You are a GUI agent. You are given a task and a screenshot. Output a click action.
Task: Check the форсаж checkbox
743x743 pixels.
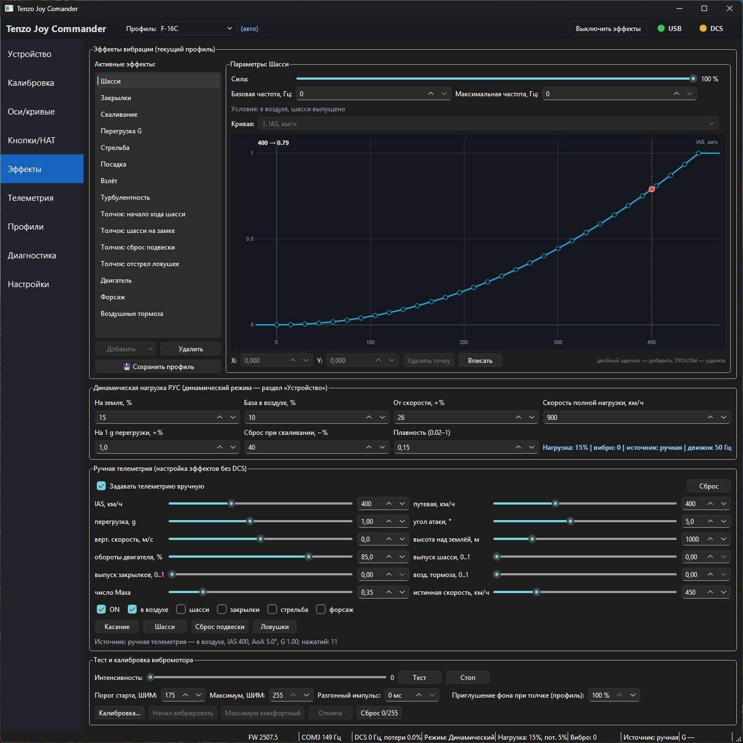point(321,609)
